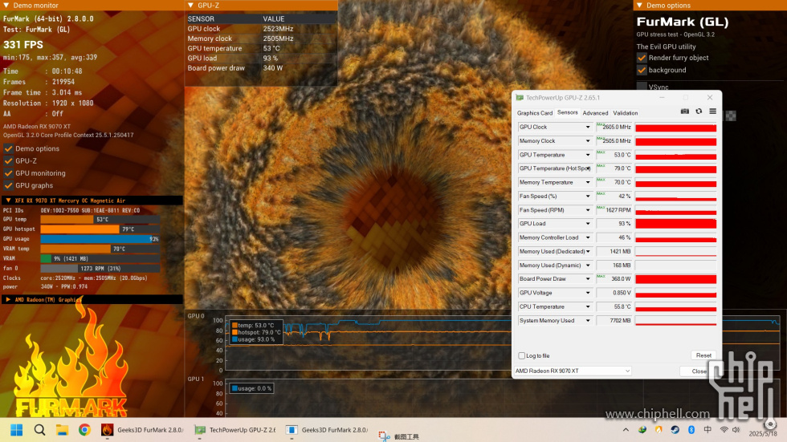This screenshot has width=787, height=442.
Task: Open the Memory Clock sensor dropdown
Action: coord(588,141)
